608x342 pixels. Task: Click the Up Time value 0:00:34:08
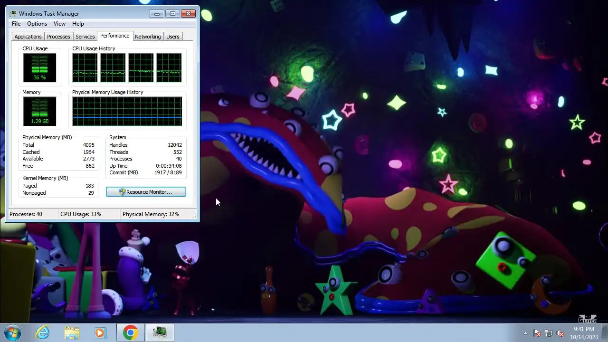click(x=169, y=166)
